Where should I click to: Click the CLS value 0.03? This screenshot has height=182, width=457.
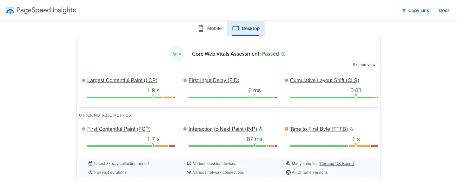[356, 90]
